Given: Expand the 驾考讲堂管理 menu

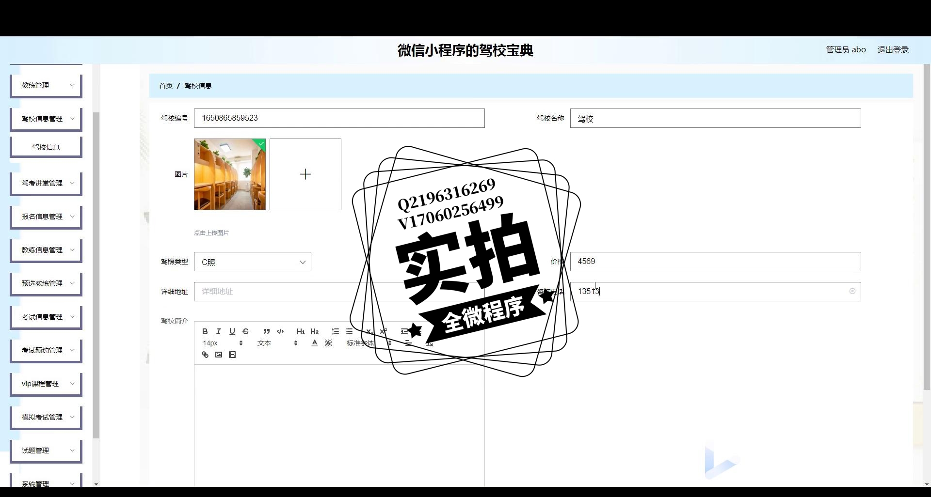Looking at the screenshot, I should 46,183.
